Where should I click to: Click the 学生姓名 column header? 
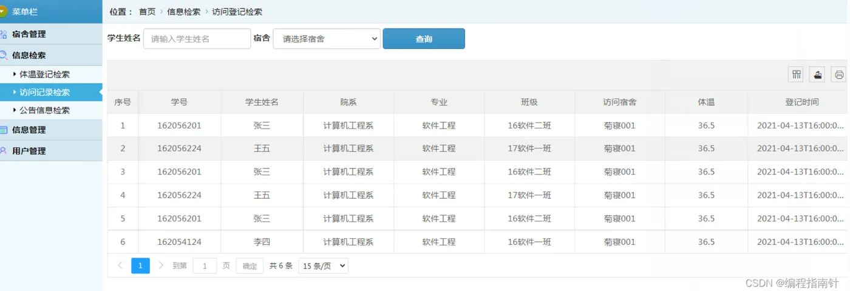(262, 102)
